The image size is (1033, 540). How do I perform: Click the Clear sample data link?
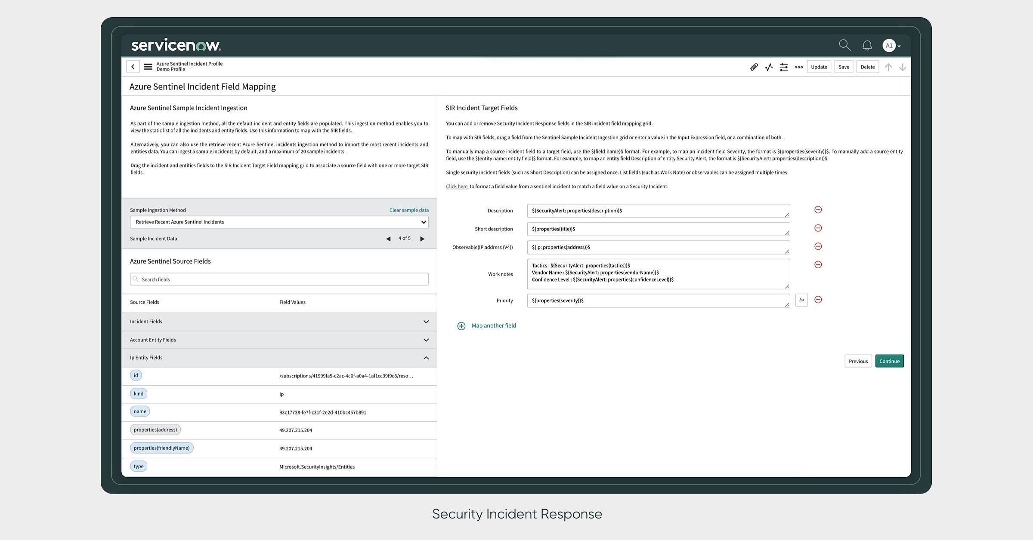(408, 210)
